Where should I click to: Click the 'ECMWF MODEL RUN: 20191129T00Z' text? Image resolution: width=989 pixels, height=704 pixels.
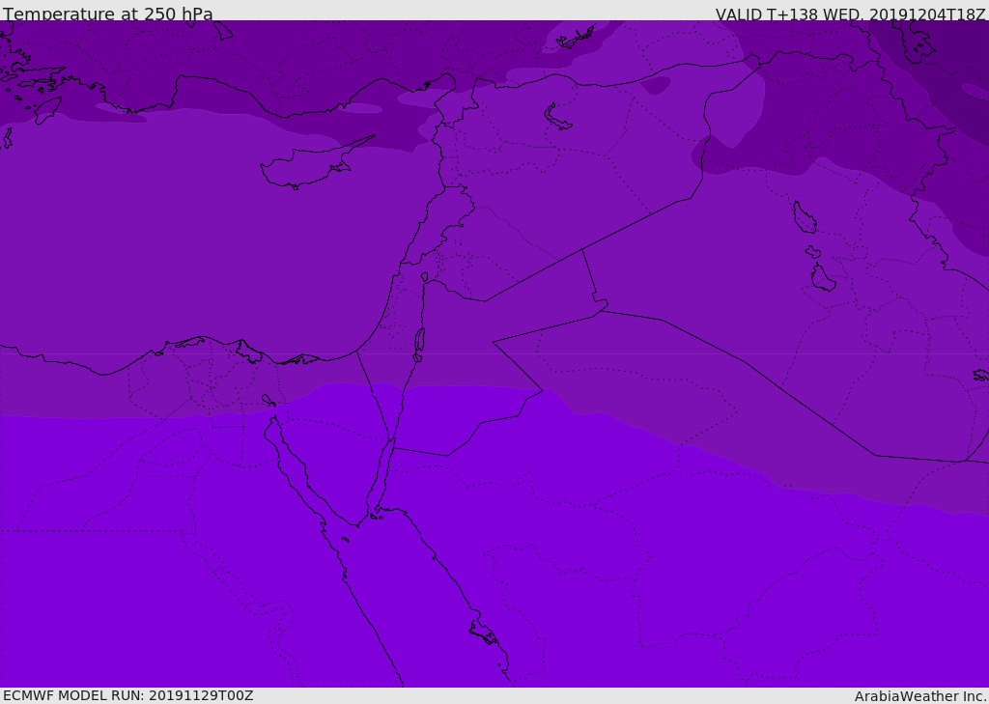128,695
